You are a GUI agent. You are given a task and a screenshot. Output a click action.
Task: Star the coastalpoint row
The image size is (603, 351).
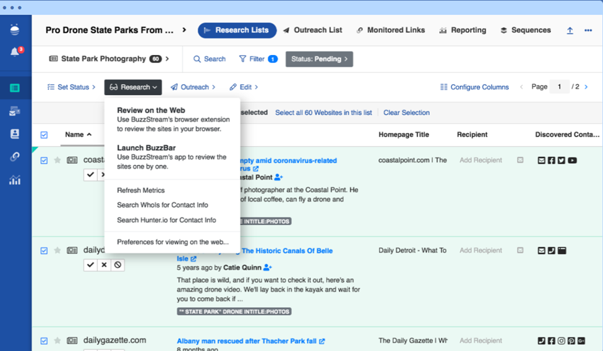click(x=58, y=160)
